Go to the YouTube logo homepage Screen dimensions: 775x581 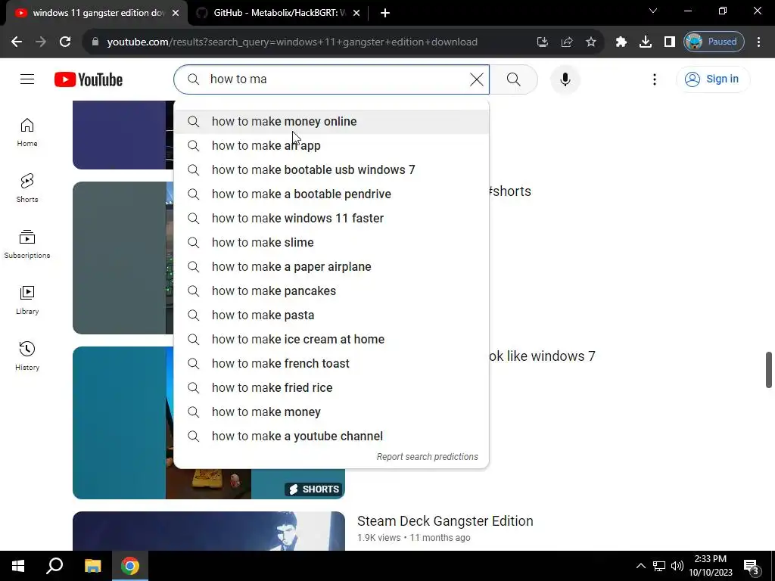(x=89, y=79)
